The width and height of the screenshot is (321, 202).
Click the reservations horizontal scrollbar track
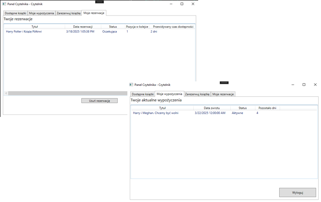tap(68, 93)
